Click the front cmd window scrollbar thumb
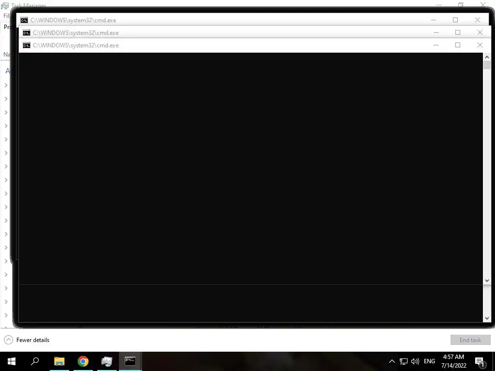 [487, 65]
